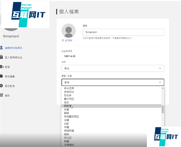This screenshot has width=181, height=147.
Task: Click the dropdown list scrollbar thumb
Action: (x=163, y=109)
